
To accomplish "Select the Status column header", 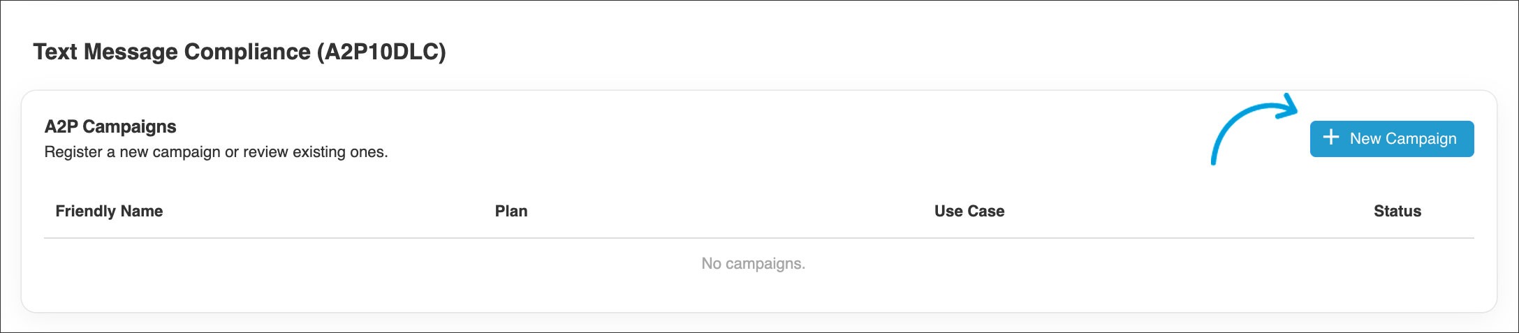I will pyautogui.click(x=1397, y=212).
